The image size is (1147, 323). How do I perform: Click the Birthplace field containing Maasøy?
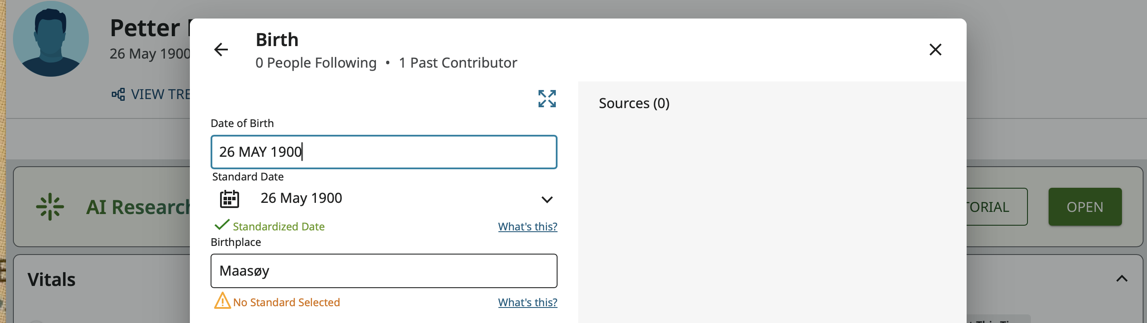click(383, 270)
